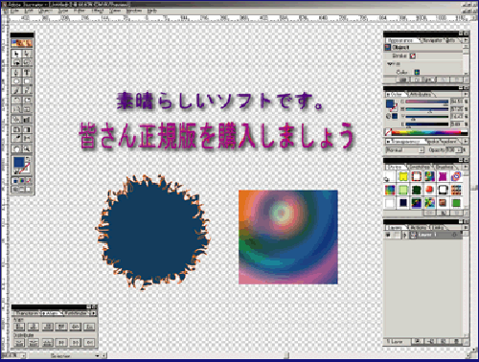Viewport: 479px width, 362px height.
Task: Activate the Gradient Mesh tool
Action: pyautogui.click(x=16, y=129)
